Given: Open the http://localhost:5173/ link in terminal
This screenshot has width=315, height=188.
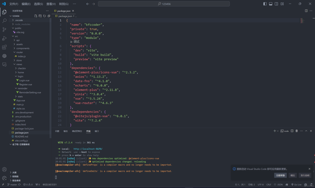Looking at the screenshot, I should click(88, 149).
